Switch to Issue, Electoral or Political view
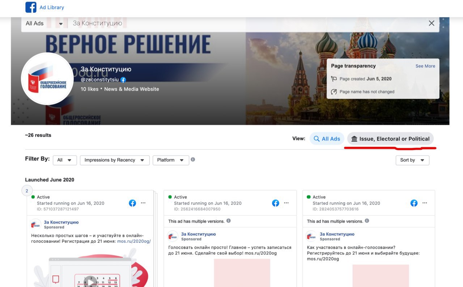This screenshot has width=463, height=287. (390, 139)
